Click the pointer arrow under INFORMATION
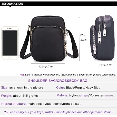The height and width of the screenshot is (117, 117). (x=10, y=7)
